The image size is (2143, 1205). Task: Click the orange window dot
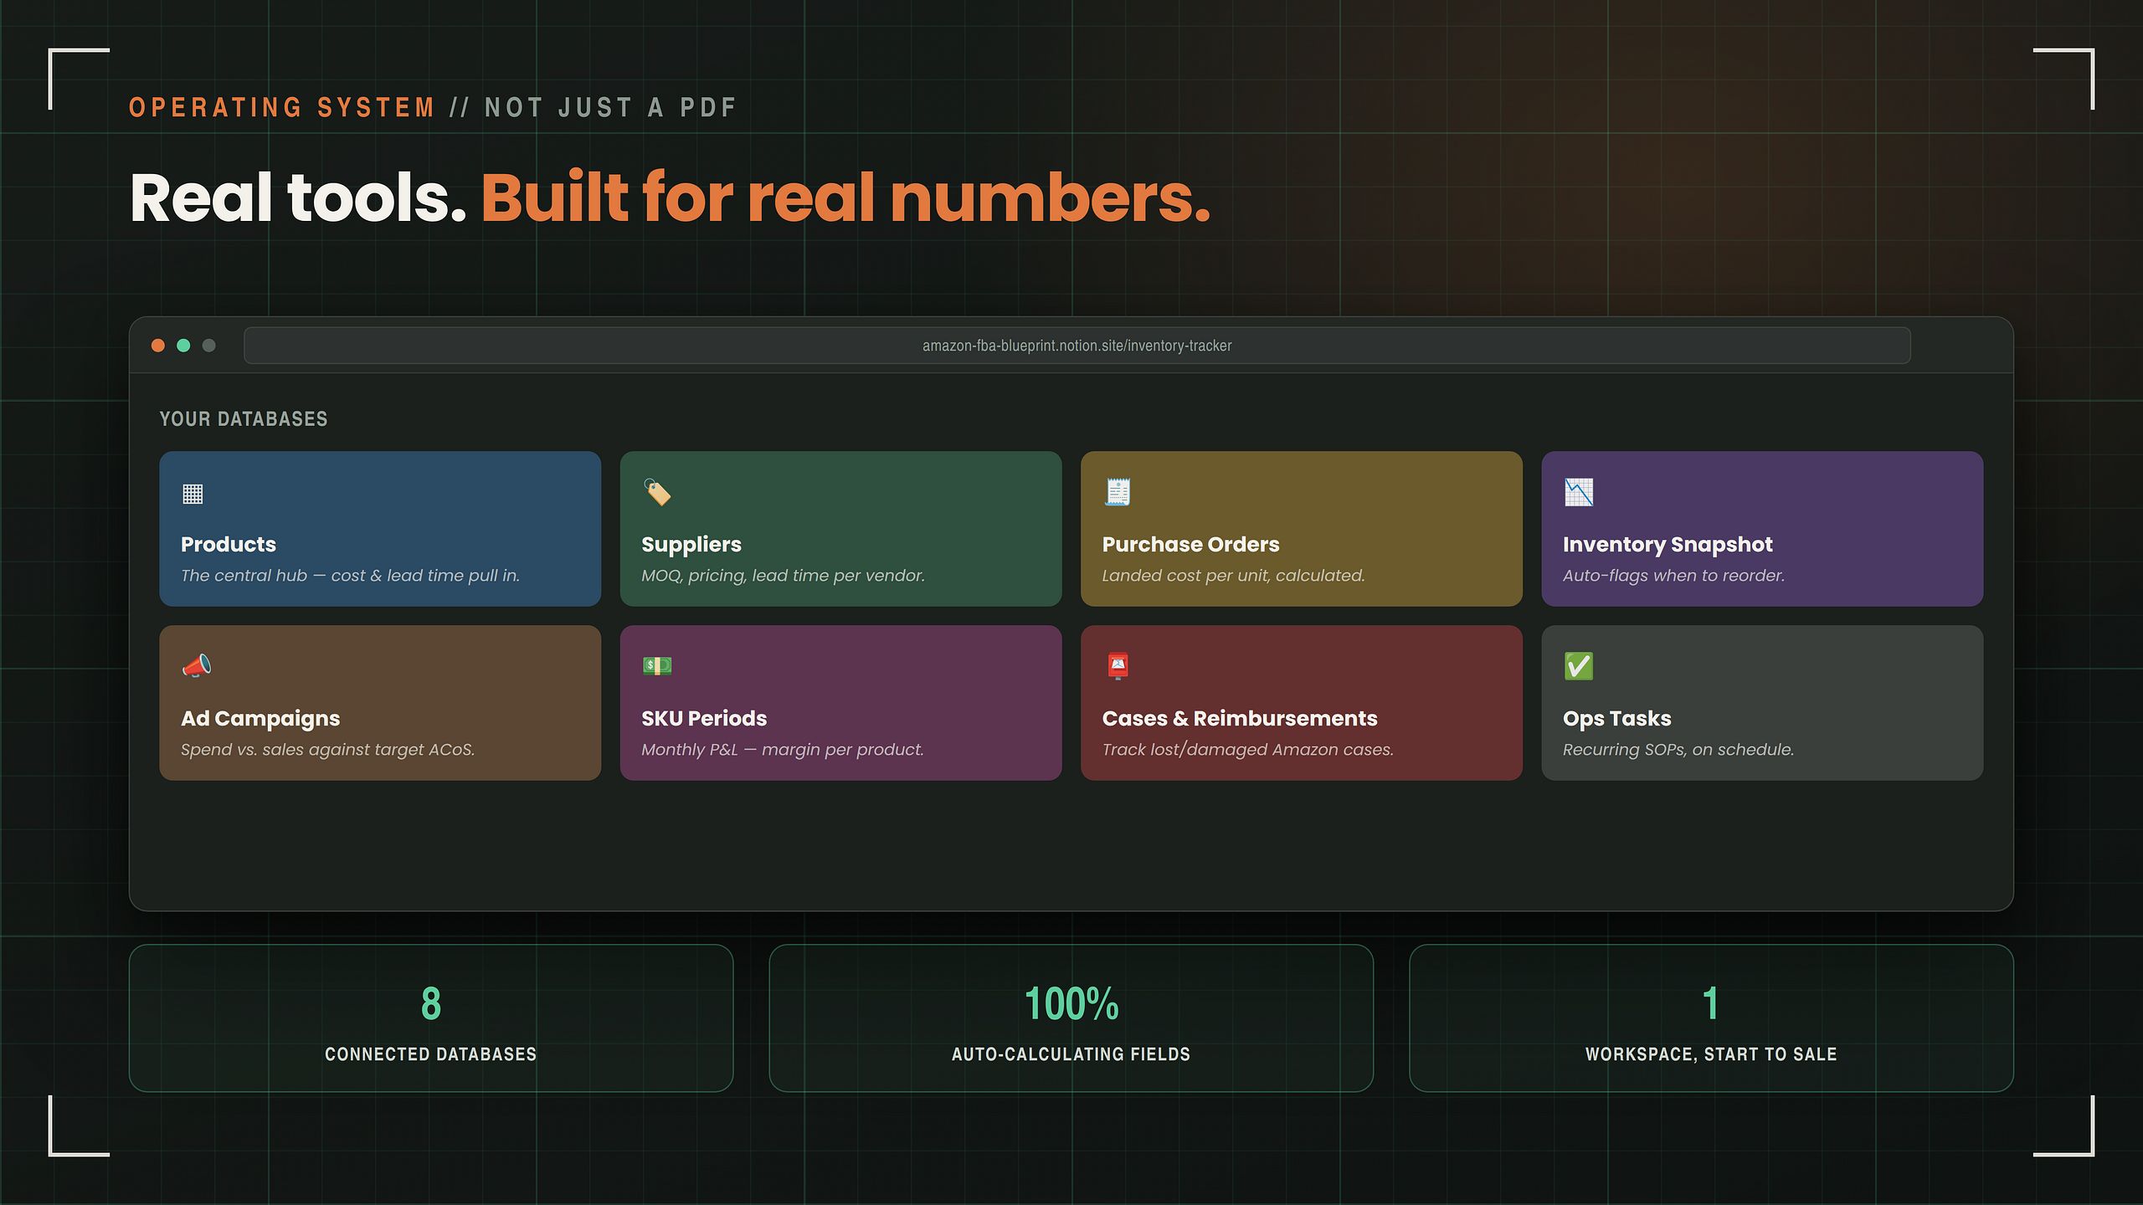157,346
